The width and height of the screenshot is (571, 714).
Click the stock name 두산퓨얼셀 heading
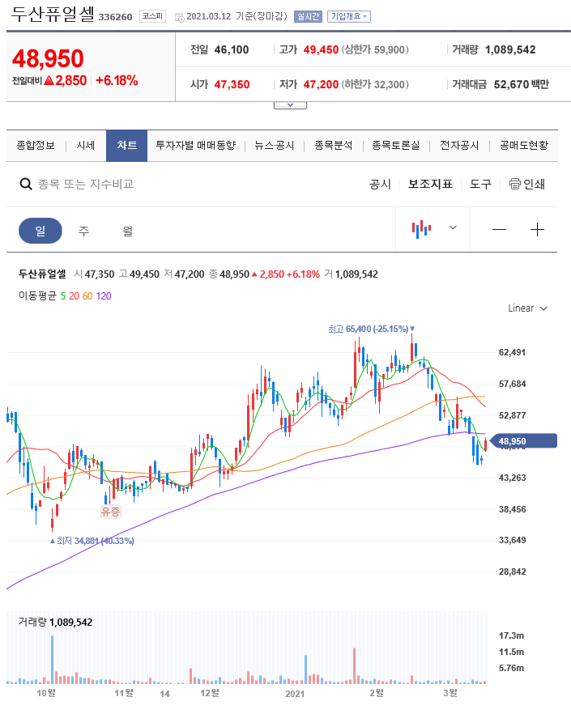53,15
